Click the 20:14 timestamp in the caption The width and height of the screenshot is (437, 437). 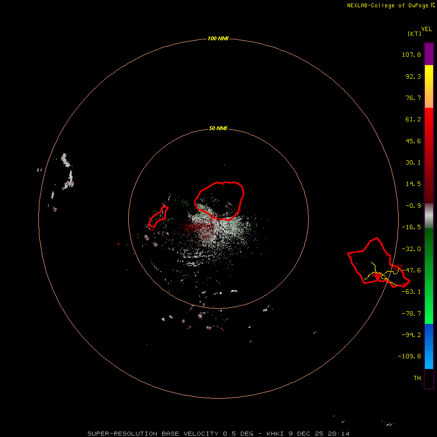(x=338, y=434)
